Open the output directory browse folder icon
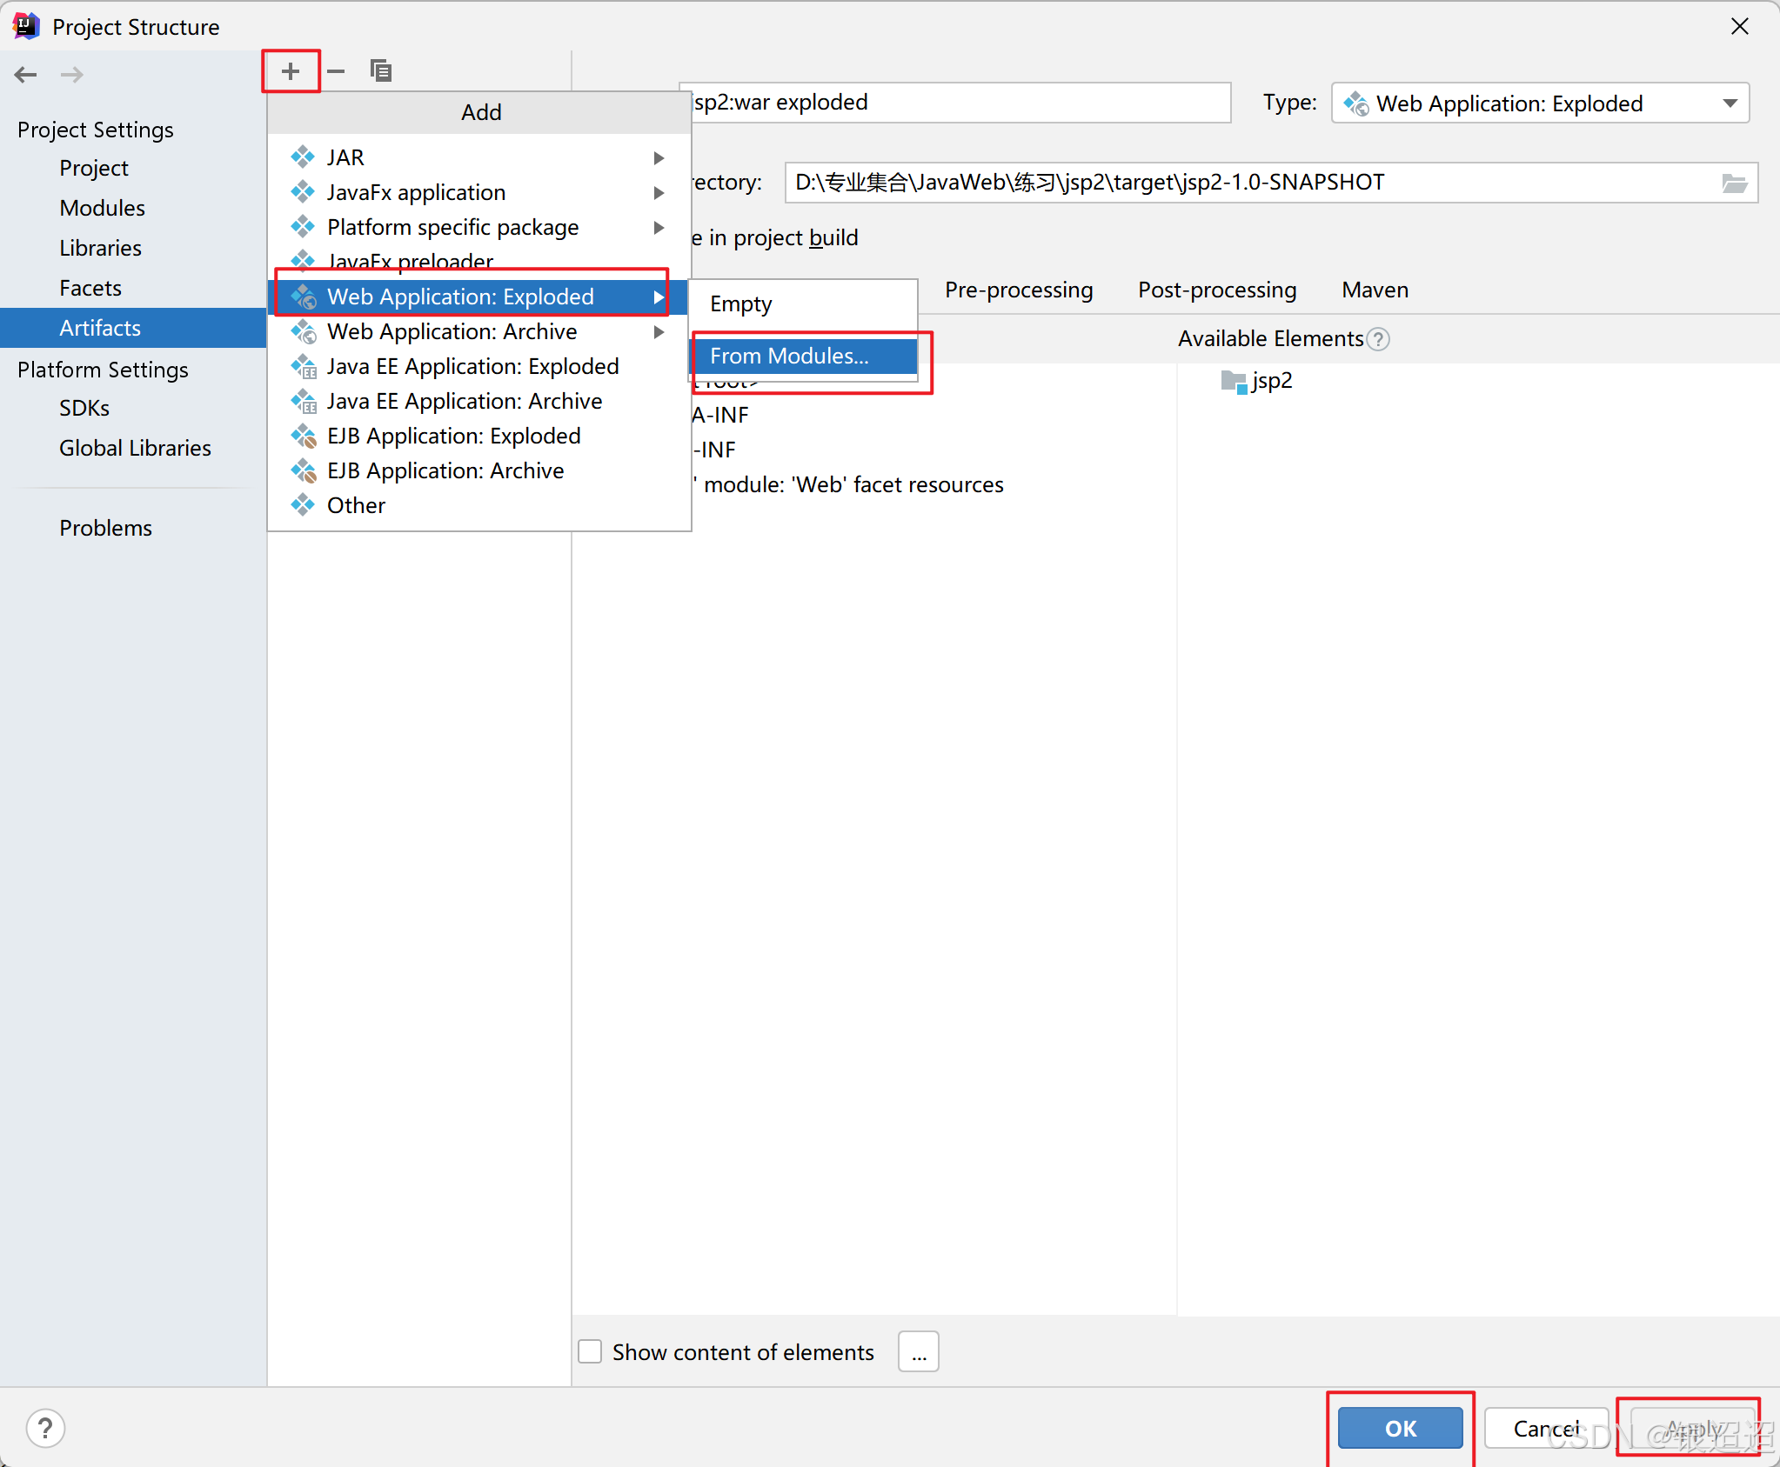 point(1734,183)
